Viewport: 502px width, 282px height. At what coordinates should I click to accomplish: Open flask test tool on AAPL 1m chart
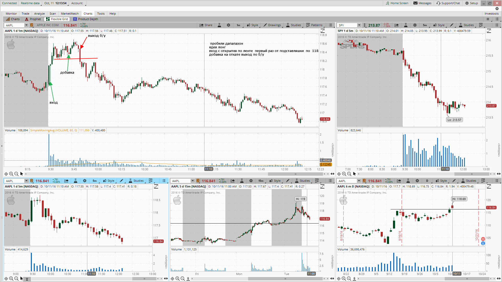tap(219, 25)
